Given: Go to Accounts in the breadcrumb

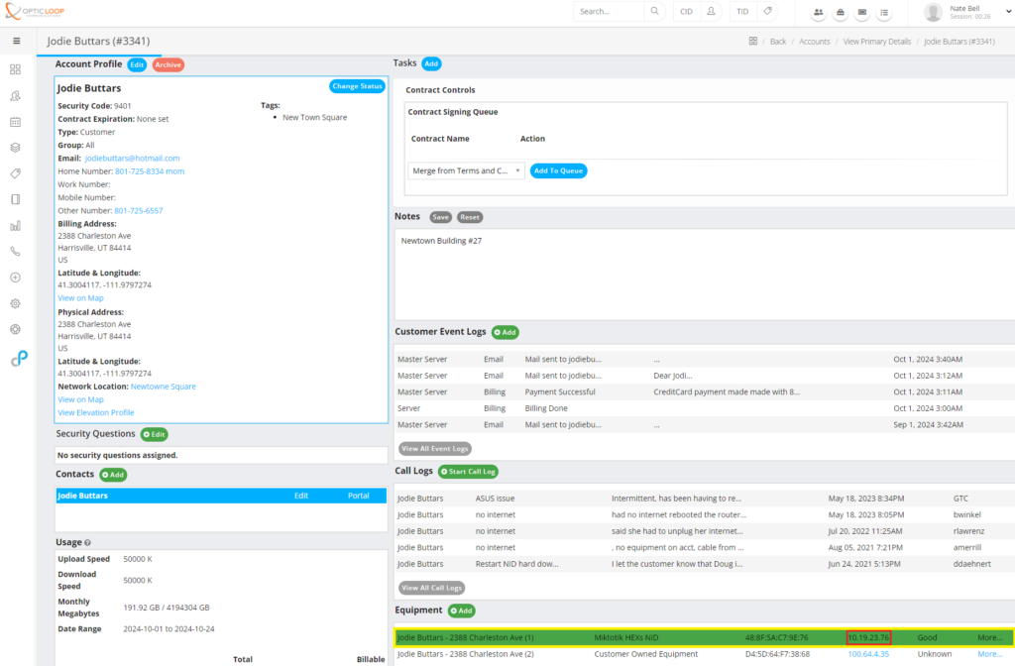Looking at the screenshot, I should [x=814, y=42].
